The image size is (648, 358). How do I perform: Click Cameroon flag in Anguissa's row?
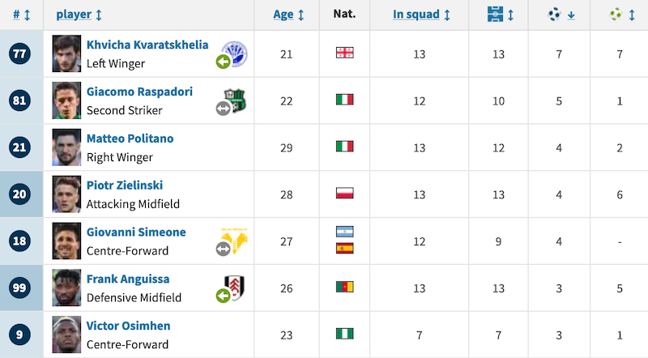point(345,287)
